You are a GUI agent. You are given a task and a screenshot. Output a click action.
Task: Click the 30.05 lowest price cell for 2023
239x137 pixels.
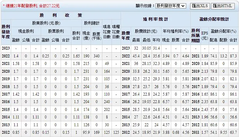pos(146,48)
